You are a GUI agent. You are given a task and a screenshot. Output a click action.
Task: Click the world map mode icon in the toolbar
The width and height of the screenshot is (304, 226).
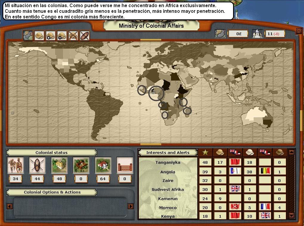[28, 35]
